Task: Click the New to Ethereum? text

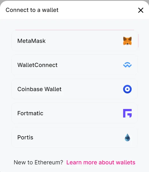Action: [x=38, y=162]
